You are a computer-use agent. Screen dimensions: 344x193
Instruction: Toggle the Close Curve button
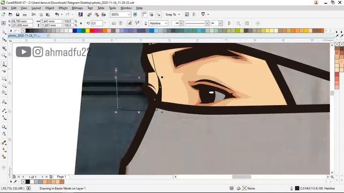[x=230, y=23]
